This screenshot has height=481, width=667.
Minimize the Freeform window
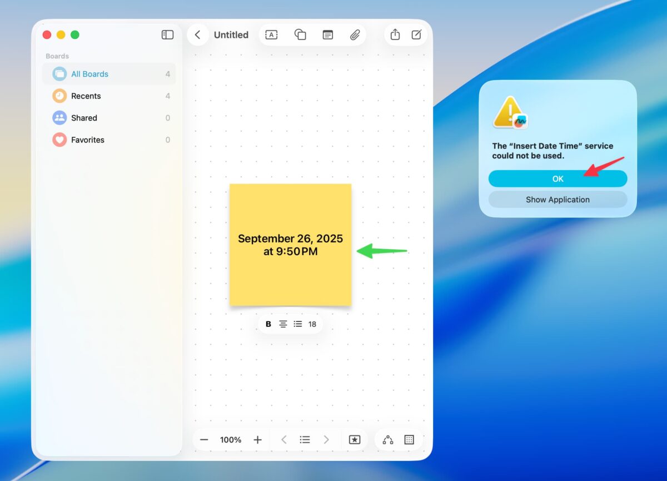click(x=61, y=34)
